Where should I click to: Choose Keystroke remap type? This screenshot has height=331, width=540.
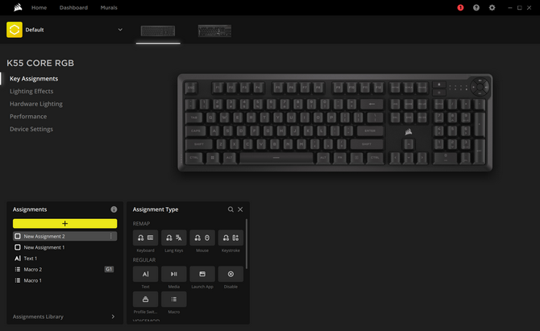(x=231, y=238)
